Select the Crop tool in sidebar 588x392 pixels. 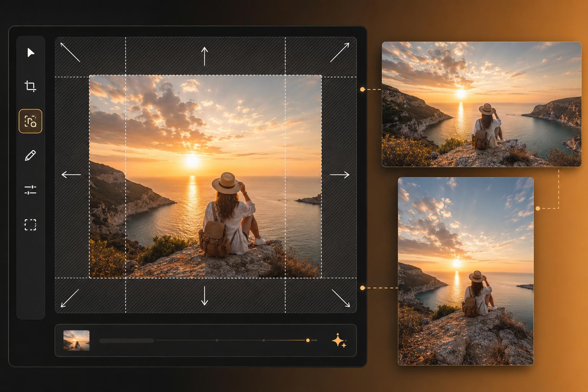30,86
